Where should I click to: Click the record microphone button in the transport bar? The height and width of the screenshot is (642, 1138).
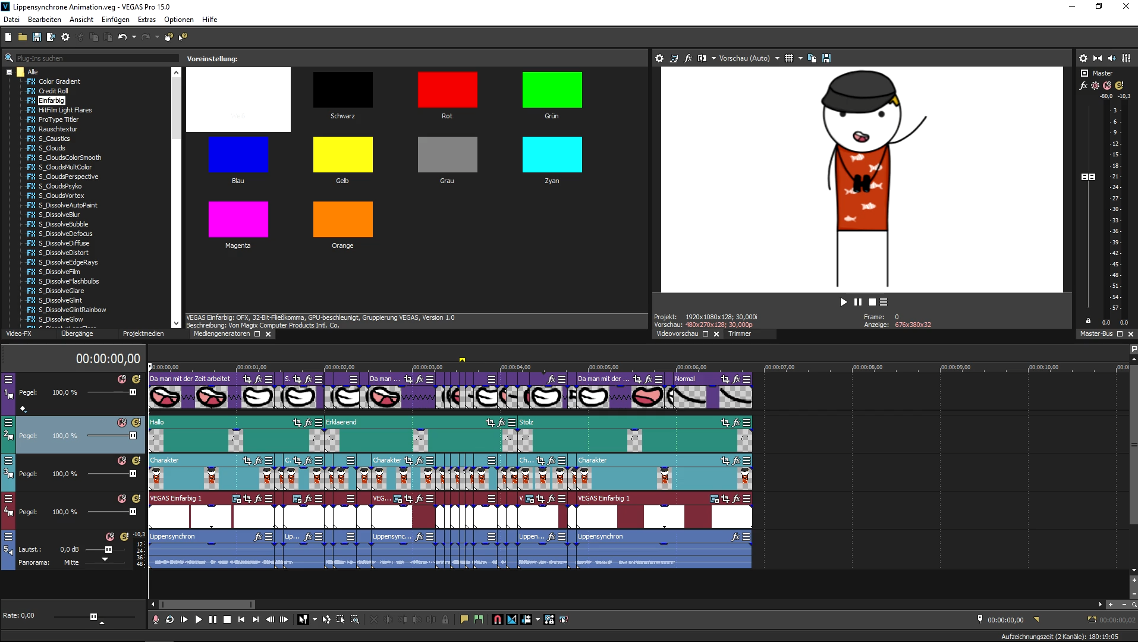pos(156,619)
